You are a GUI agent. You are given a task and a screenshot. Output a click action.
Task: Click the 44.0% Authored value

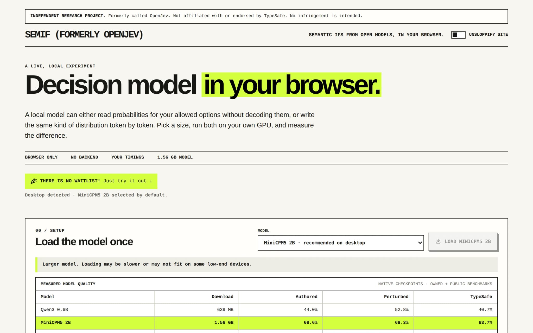click(x=310, y=310)
